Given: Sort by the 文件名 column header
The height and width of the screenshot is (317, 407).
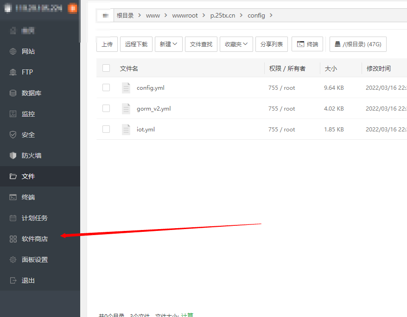Looking at the screenshot, I should tap(129, 68).
